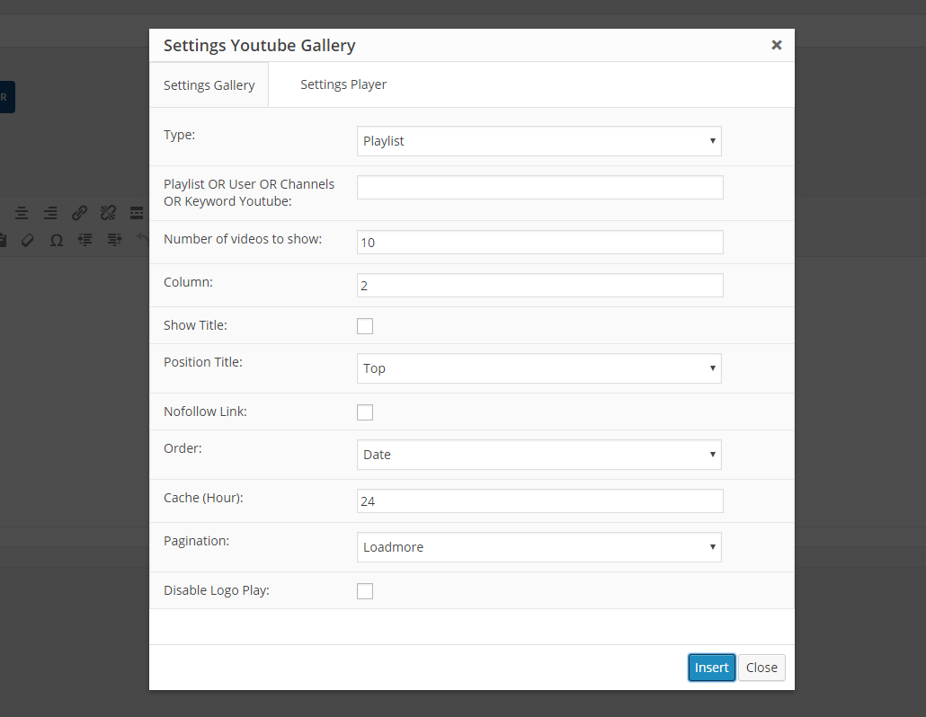Expand the Order dropdown showing Date
The image size is (926, 717).
[x=539, y=455]
